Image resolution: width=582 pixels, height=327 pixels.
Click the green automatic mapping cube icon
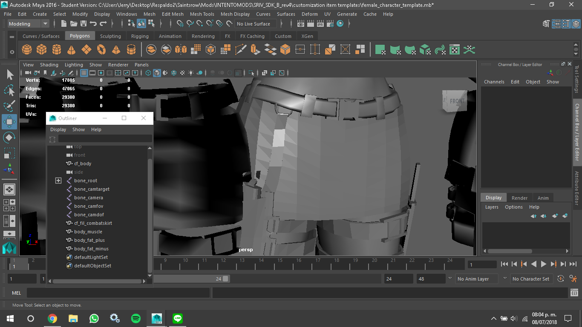pos(425,50)
